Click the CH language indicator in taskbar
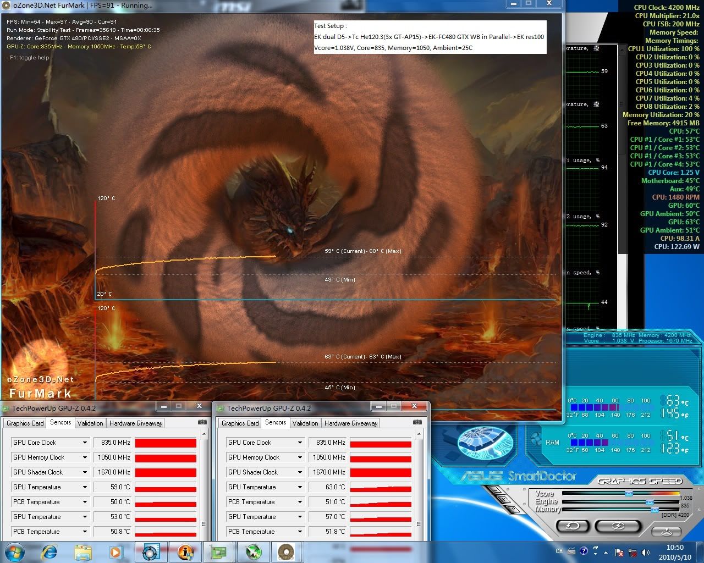 tap(559, 551)
